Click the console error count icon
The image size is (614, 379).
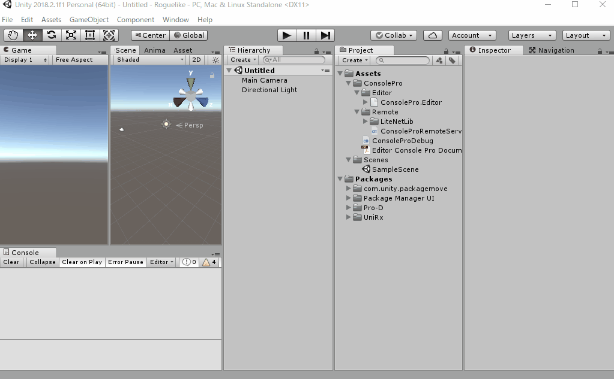coord(189,262)
